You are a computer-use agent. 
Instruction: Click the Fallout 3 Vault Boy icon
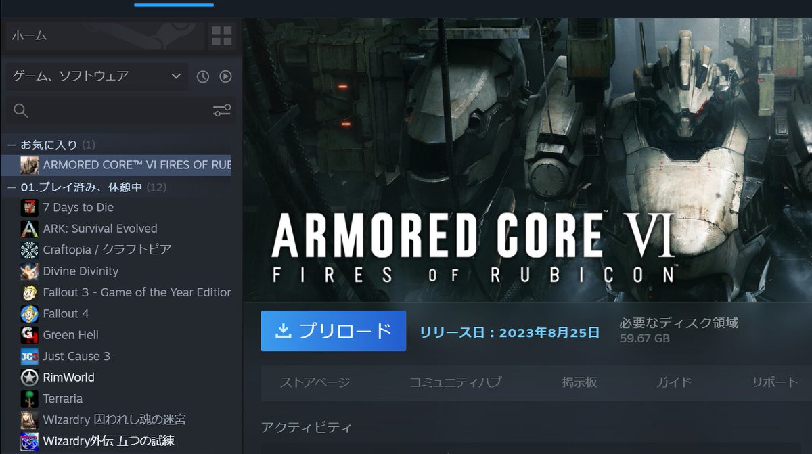click(30, 292)
